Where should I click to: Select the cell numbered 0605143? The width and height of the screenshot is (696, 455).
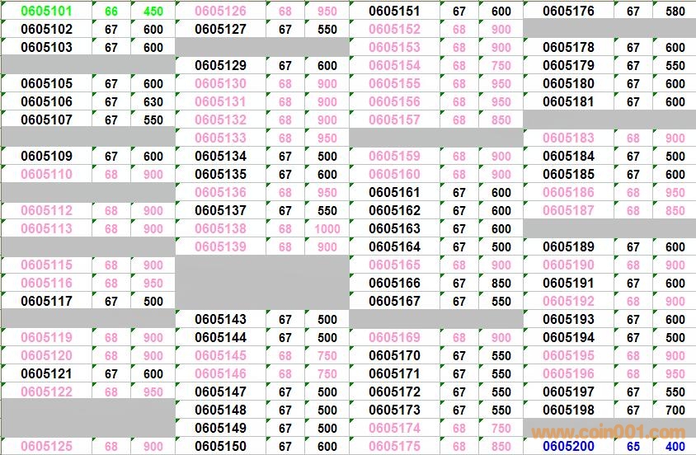click(x=220, y=319)
